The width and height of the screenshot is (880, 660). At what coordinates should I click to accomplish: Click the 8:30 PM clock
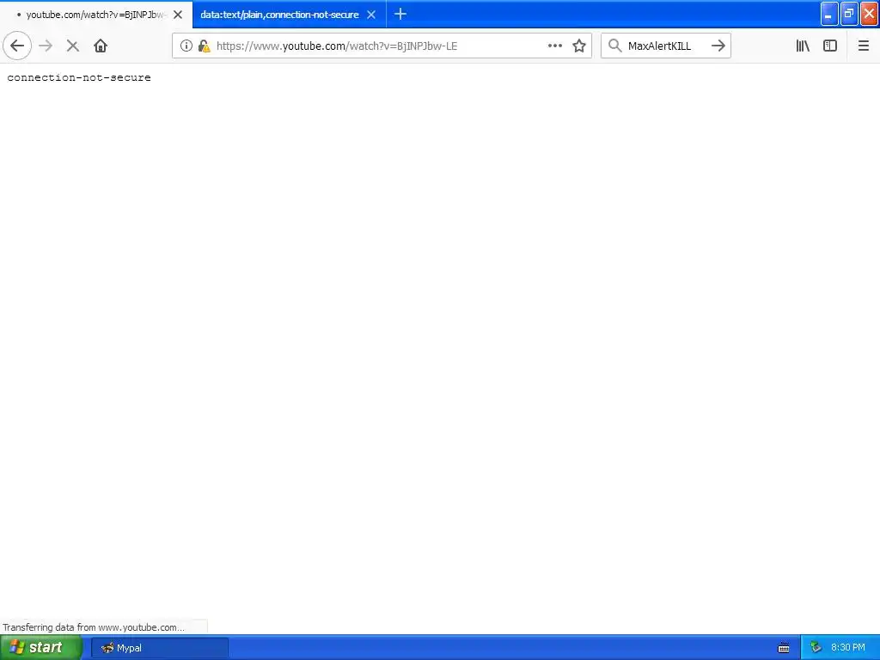848,648
